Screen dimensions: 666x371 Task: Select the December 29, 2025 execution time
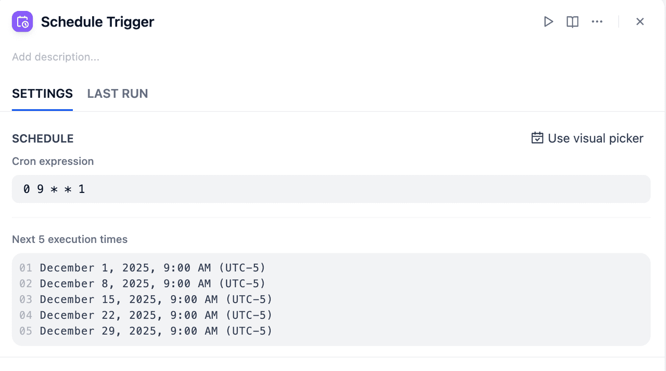point(156,331)
